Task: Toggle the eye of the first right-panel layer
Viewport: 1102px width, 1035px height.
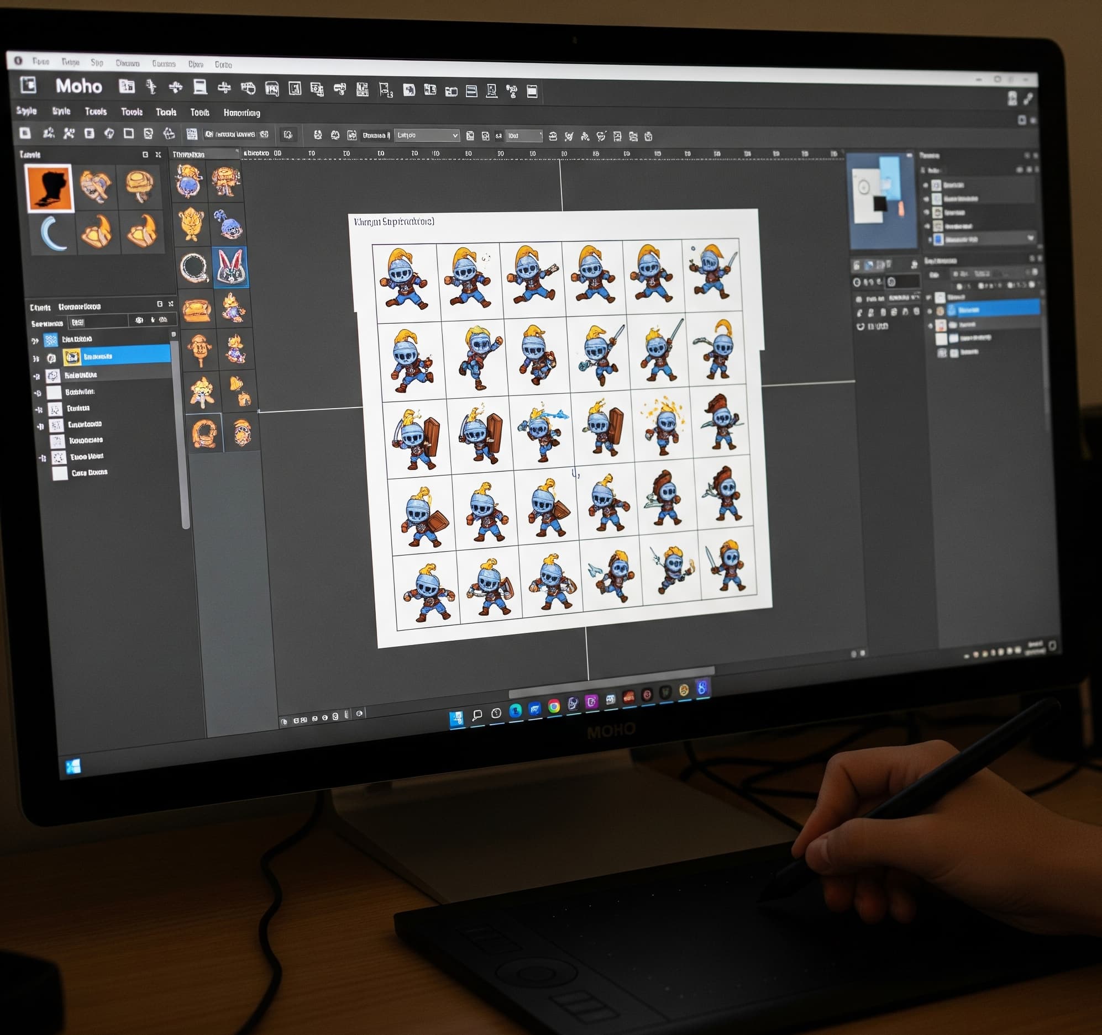Action: click(x=925, y=185)
